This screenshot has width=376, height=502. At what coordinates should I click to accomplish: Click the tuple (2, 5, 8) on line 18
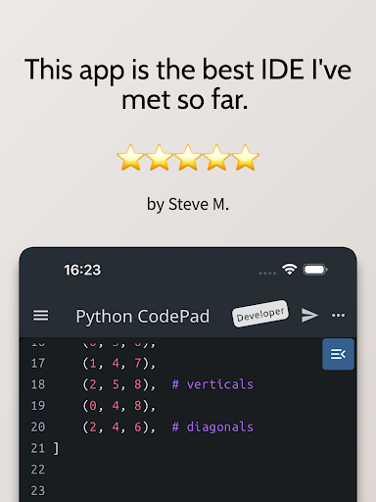pyautogui.click(x=118, y=384)
